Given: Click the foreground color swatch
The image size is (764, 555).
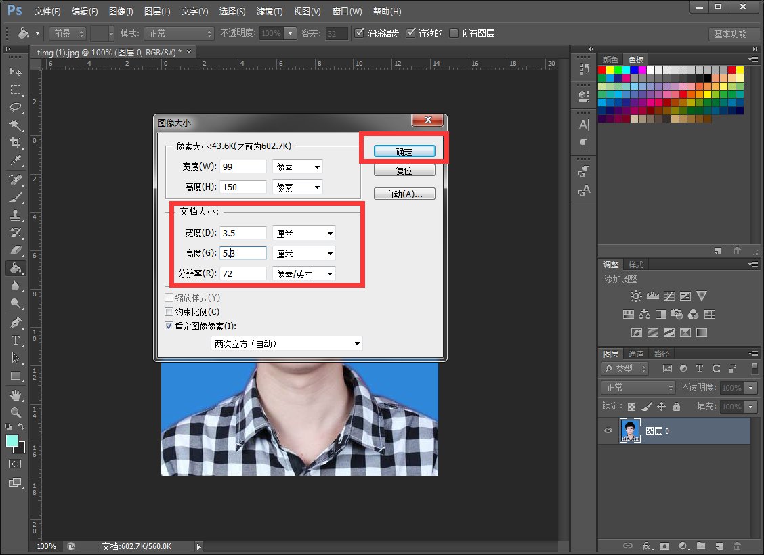Looking at the screenshot, I should [x=12, y=441].
